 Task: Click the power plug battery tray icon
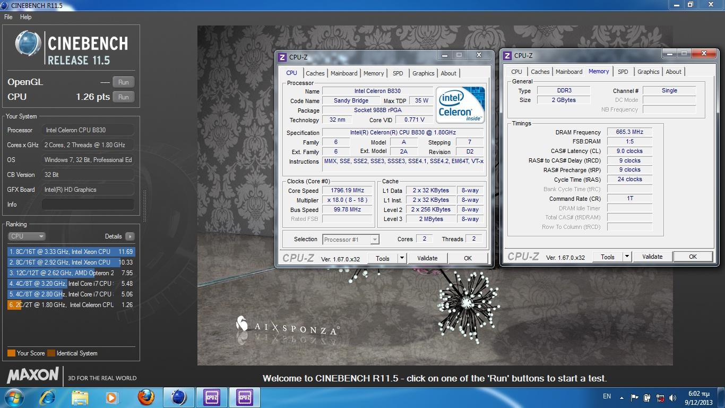click(x=647, y=397)
